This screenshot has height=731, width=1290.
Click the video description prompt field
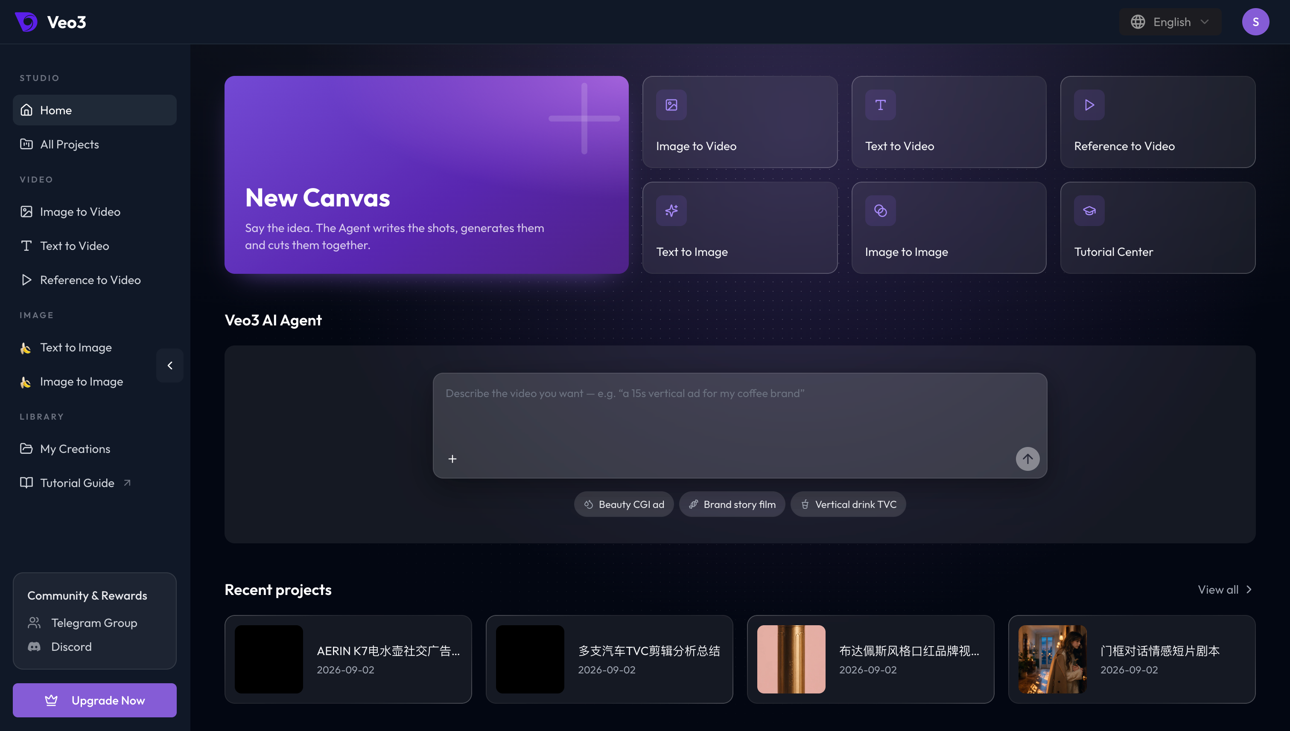[x=739, y=412]
